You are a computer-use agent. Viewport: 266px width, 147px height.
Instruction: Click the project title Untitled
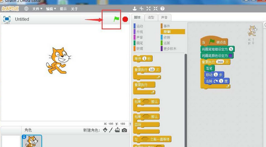pyautogui.click(x=22, y=19)
